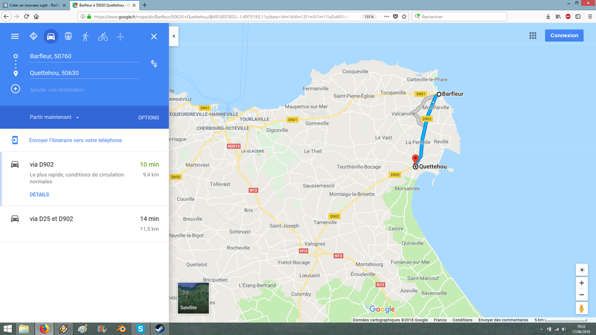Zoom out on the map
This screenshot has height=335, width=596.
click(582, 294)
